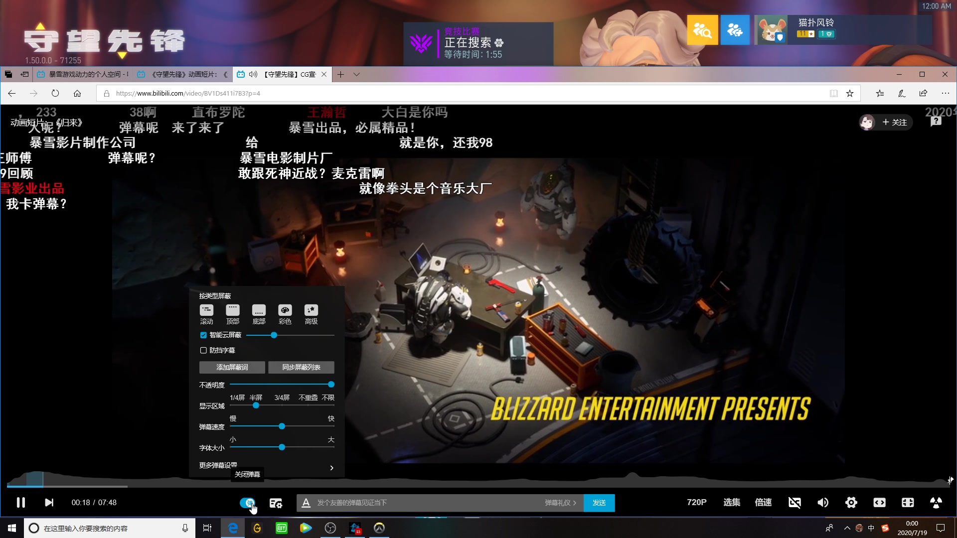
Task: Block 高级 advanced danmaku type
Action: point(311,314)
